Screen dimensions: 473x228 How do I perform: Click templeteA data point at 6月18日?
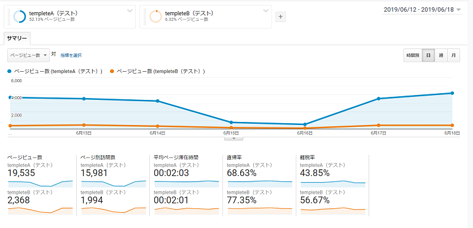click(452, 93)
